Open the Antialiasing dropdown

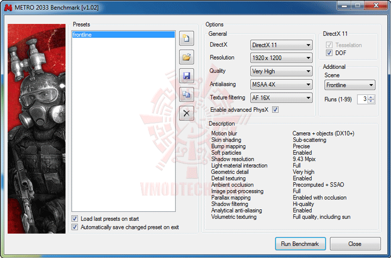click(281, 85)
